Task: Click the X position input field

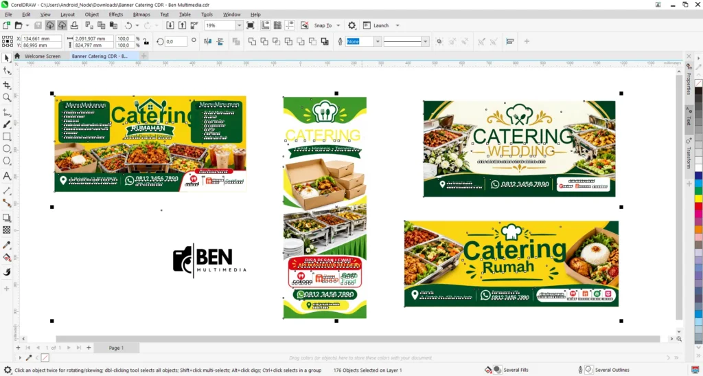Action: point(42,38)
